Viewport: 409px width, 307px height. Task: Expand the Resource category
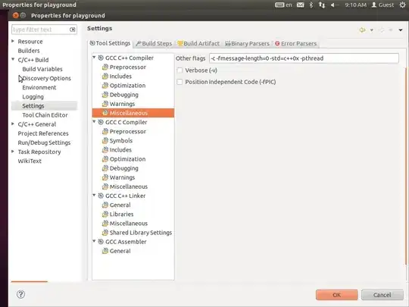13,41
